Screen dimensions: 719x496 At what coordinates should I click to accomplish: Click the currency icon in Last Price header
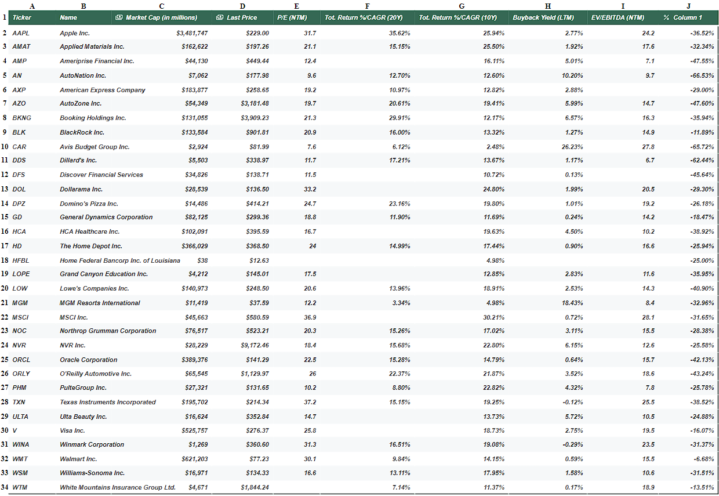pyautogui.click(x=220, y=17)
